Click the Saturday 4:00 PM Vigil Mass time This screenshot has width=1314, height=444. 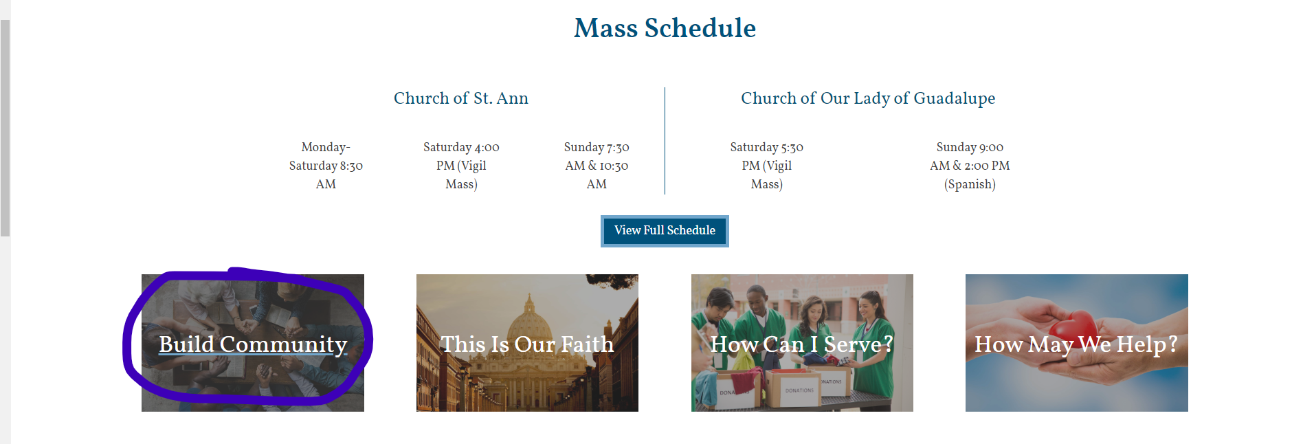[x=461, y=166]
